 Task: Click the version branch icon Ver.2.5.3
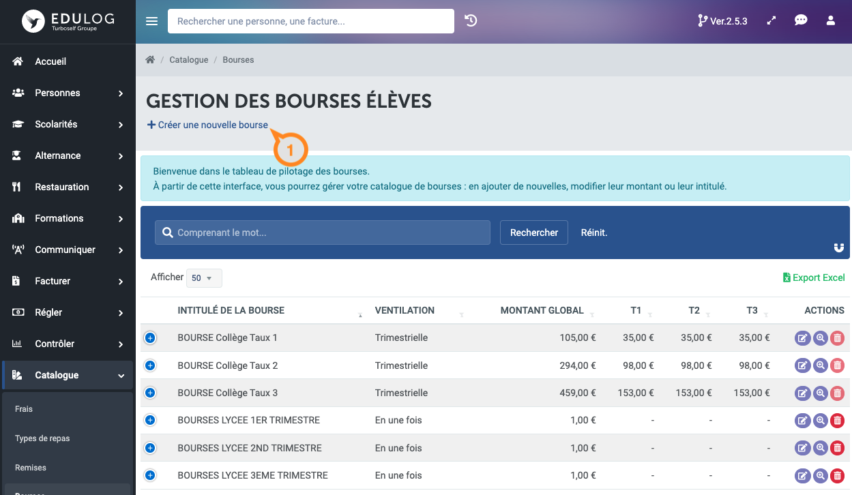722,21
